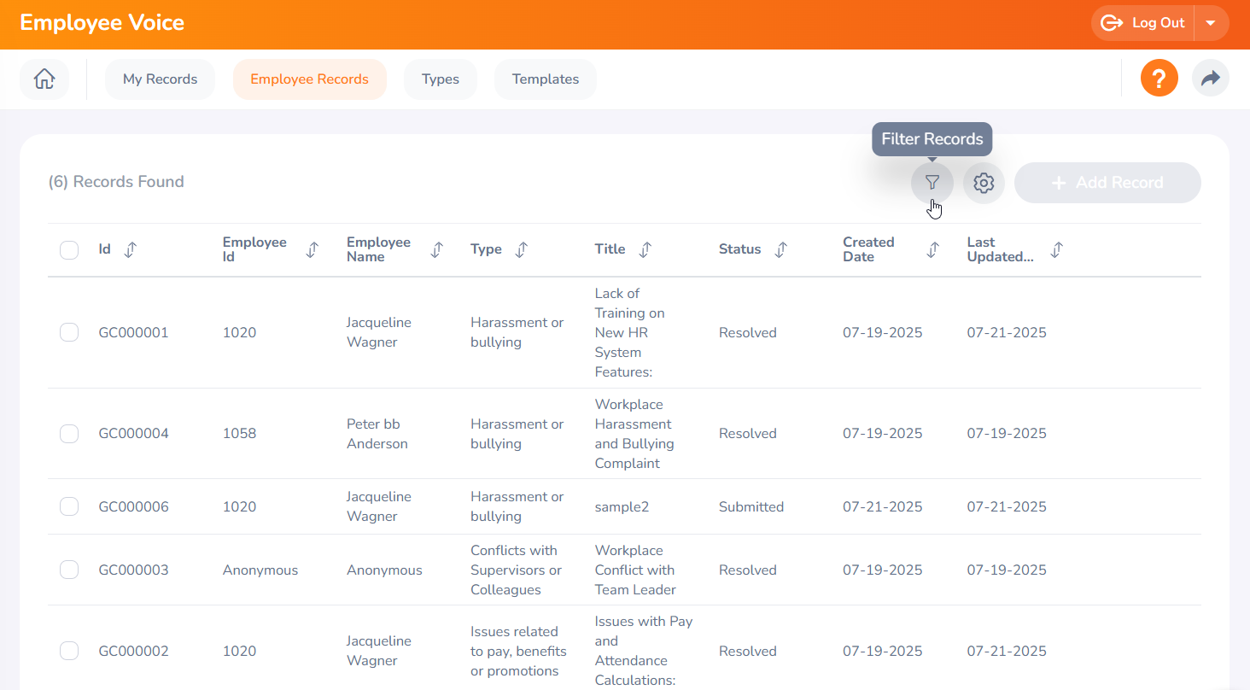Select checkbox for record GC000001
Image resolution: width=1250 pixels, height=690 pixels.
click(69, 332)
